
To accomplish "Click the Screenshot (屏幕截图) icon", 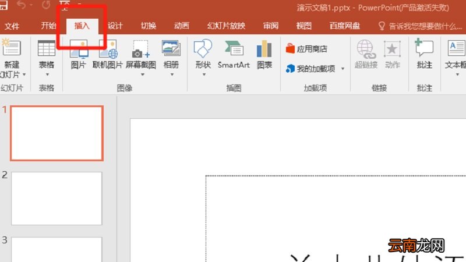I will pyautogui.click(x=140, y=49).
